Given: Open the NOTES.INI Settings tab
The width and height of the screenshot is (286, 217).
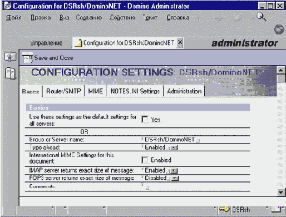Looking at the screenshot, I should click(135, 91).
